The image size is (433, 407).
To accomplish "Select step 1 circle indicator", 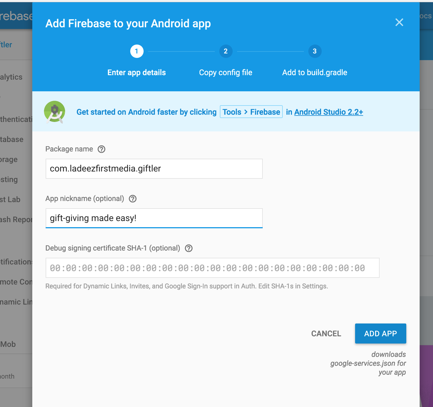I will click(137, 51).
